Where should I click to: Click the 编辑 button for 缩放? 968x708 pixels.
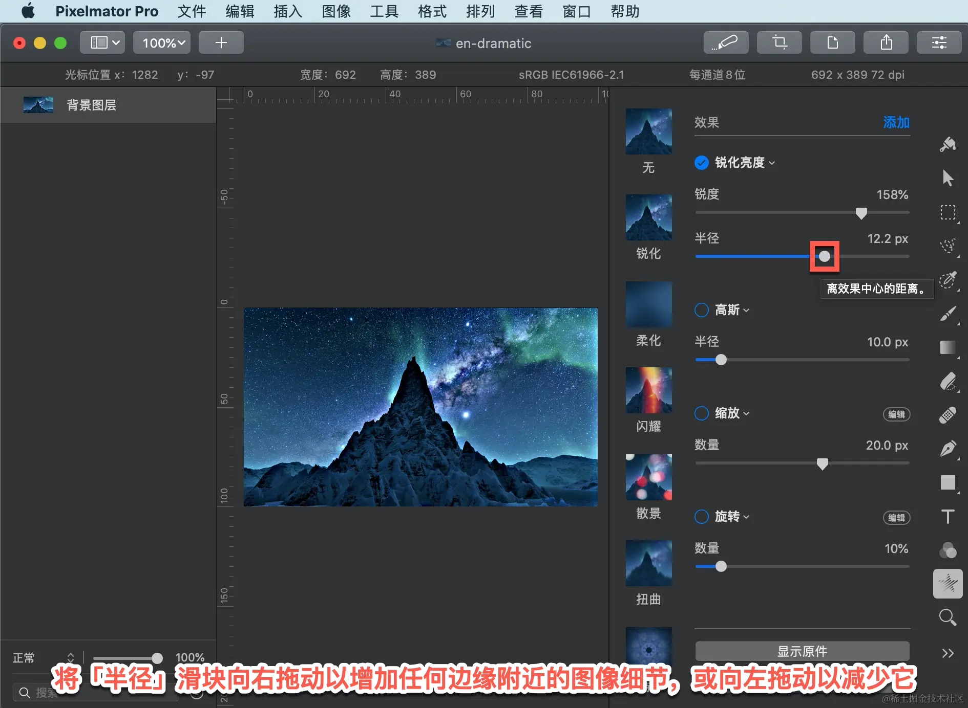896,414
